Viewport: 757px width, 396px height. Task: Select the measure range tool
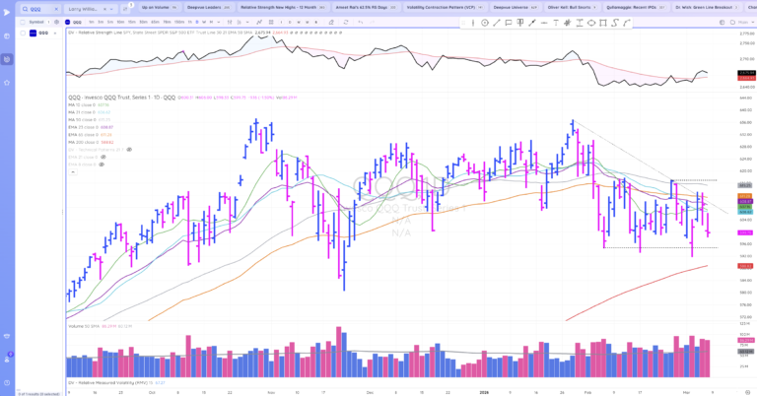click(x=579, y=23)
